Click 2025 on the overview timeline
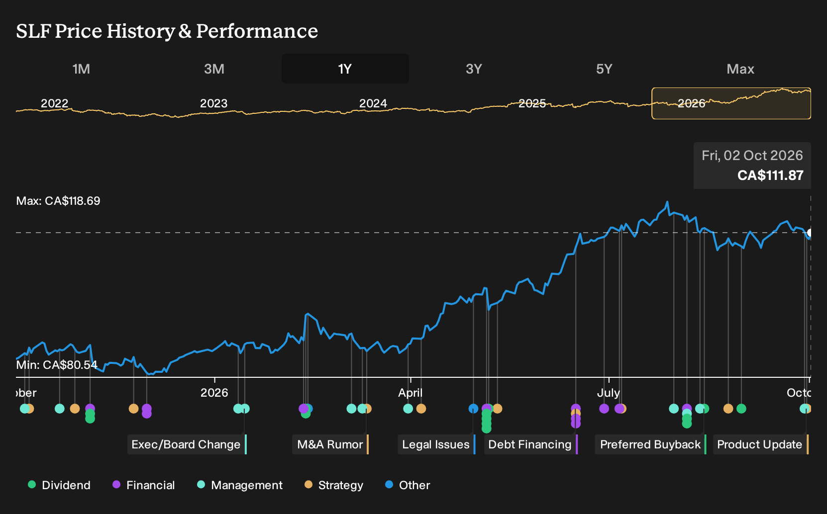827x514 pixels. [532, 103]
